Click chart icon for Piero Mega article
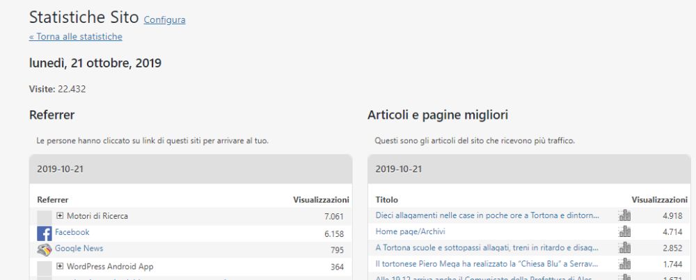Viewport: 696px width, 280px height. (624, 264)
